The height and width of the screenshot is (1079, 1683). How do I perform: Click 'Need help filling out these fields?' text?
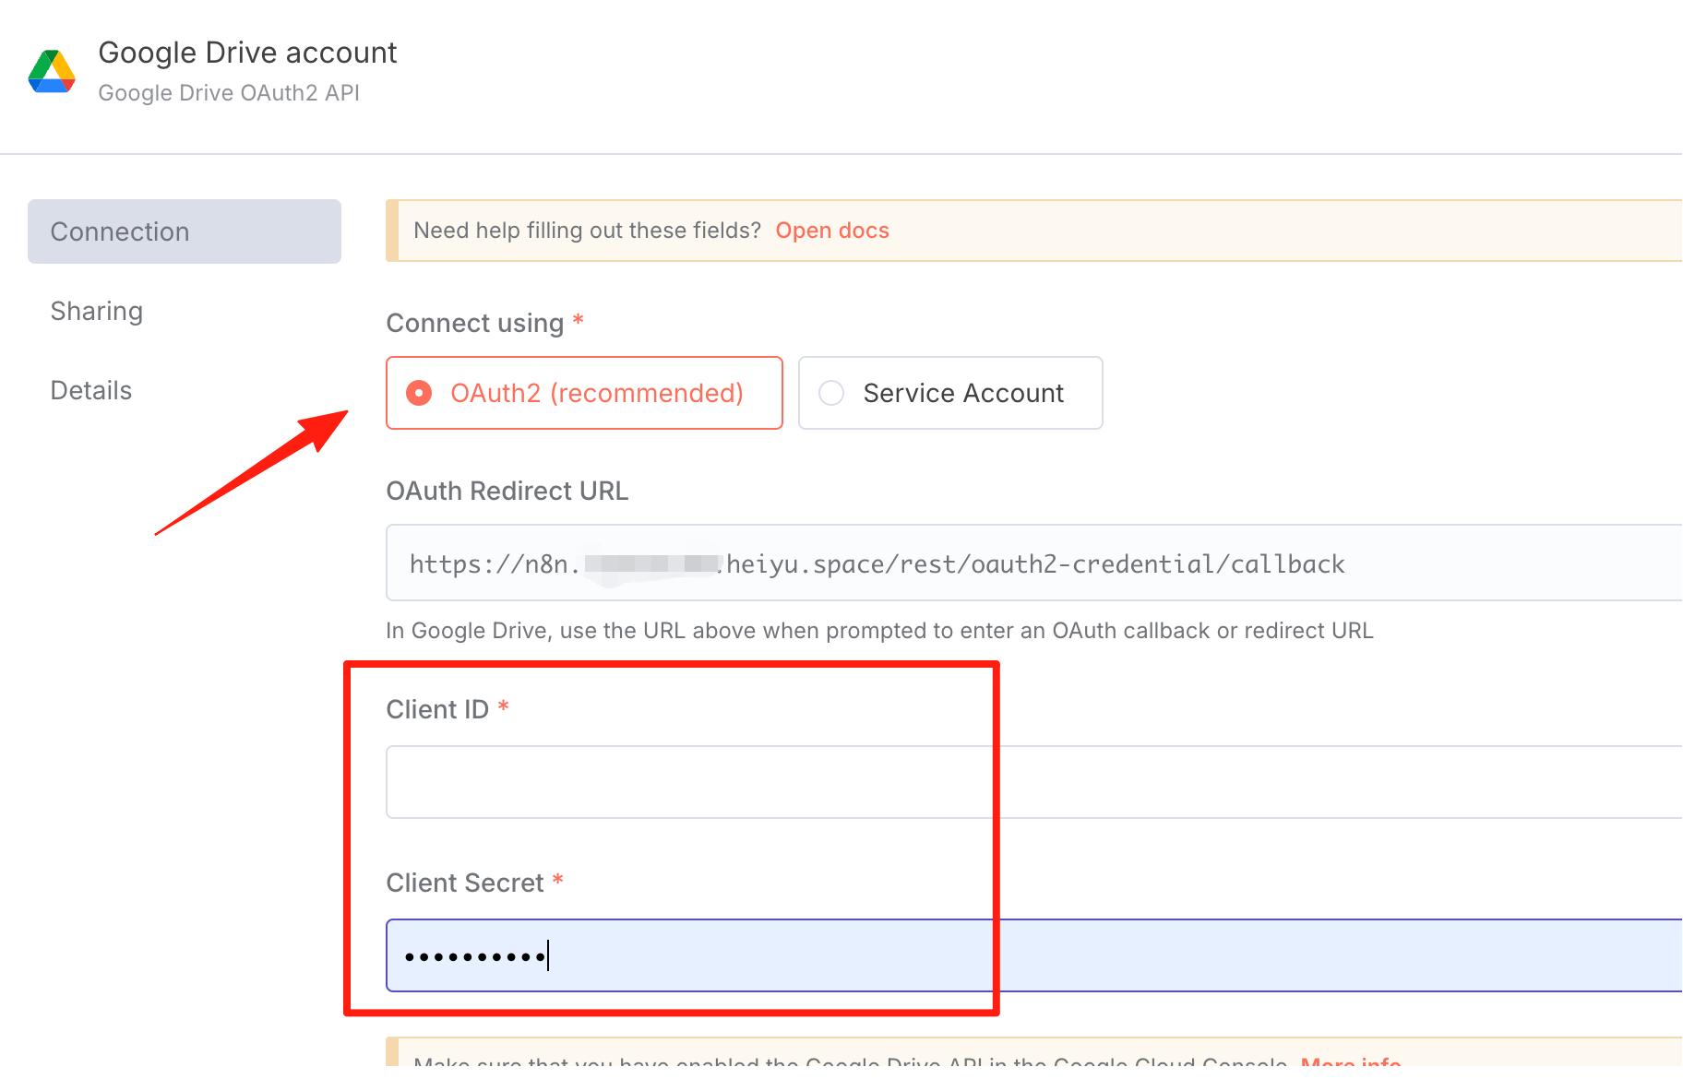587,231
